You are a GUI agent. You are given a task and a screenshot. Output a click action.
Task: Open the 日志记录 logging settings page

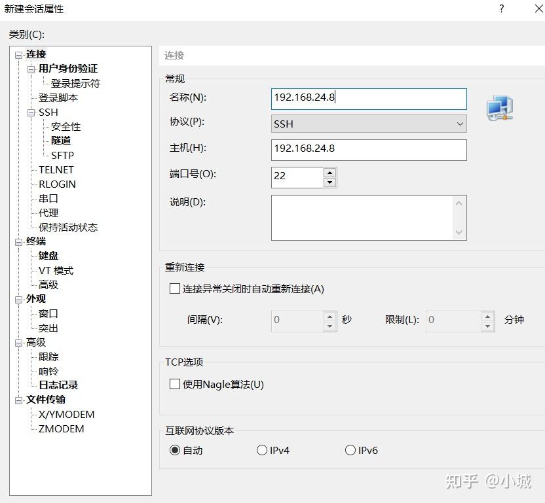click(x=59, y=385)
